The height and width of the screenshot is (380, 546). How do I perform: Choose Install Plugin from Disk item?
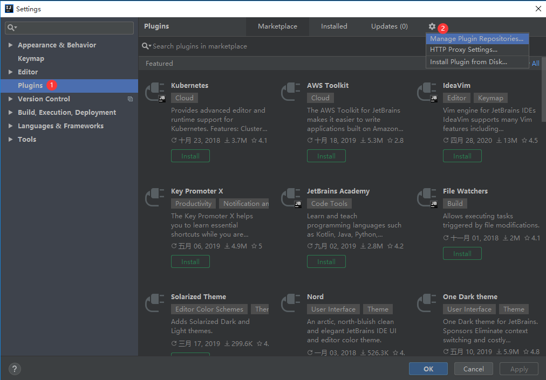click(477, 62)
